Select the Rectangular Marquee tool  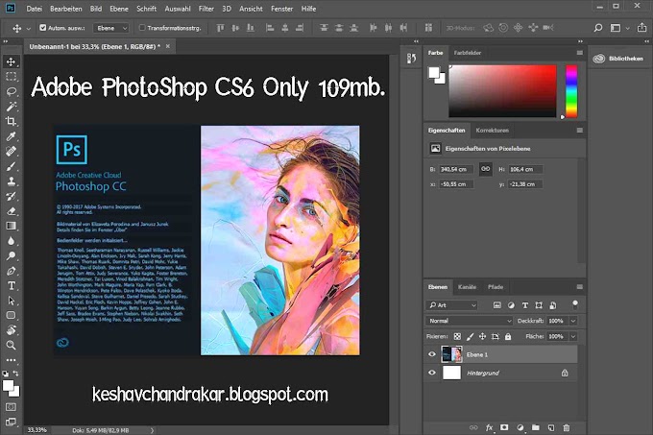pyautogui.click(x=12, y=77)
